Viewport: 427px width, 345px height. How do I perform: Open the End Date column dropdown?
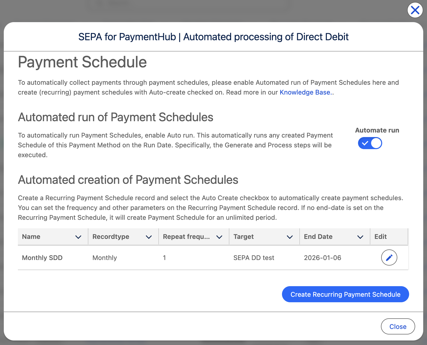click(360, 237)
